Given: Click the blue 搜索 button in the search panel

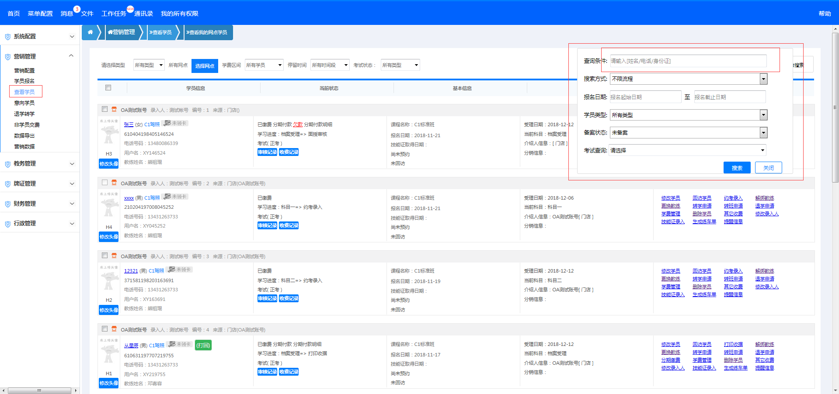Looking at the screenshot, I should (737, 168).
